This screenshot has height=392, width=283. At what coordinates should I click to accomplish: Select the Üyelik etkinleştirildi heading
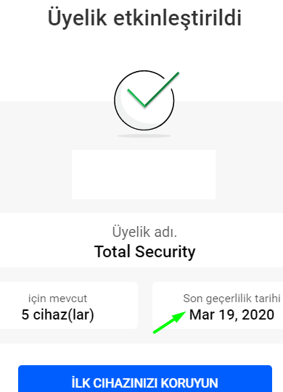(x=144, y=18)
